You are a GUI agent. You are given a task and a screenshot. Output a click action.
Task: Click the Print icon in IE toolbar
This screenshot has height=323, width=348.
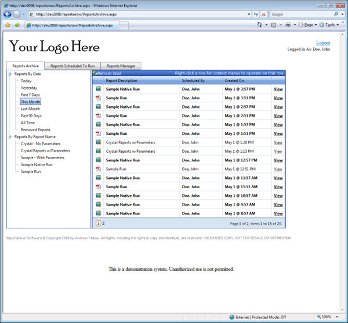[288, 24]
